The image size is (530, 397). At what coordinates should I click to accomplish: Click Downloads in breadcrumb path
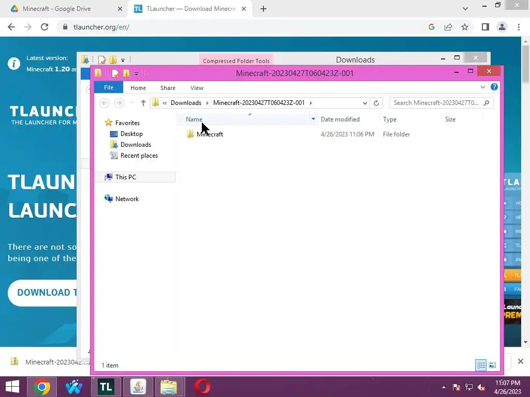[x=186, y=103]
